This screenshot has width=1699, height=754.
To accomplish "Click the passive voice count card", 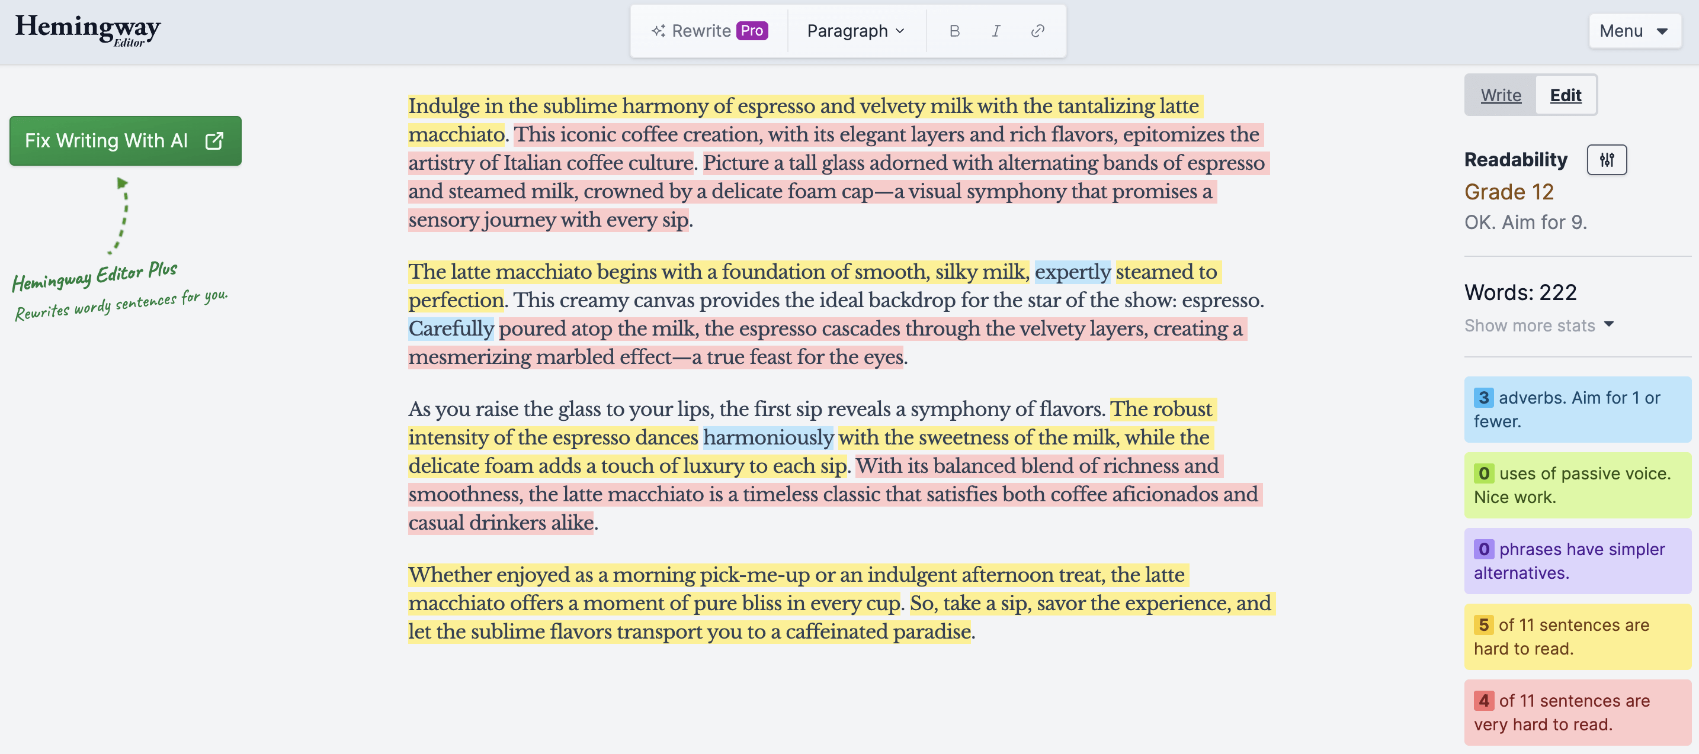I will [1577, 485].
